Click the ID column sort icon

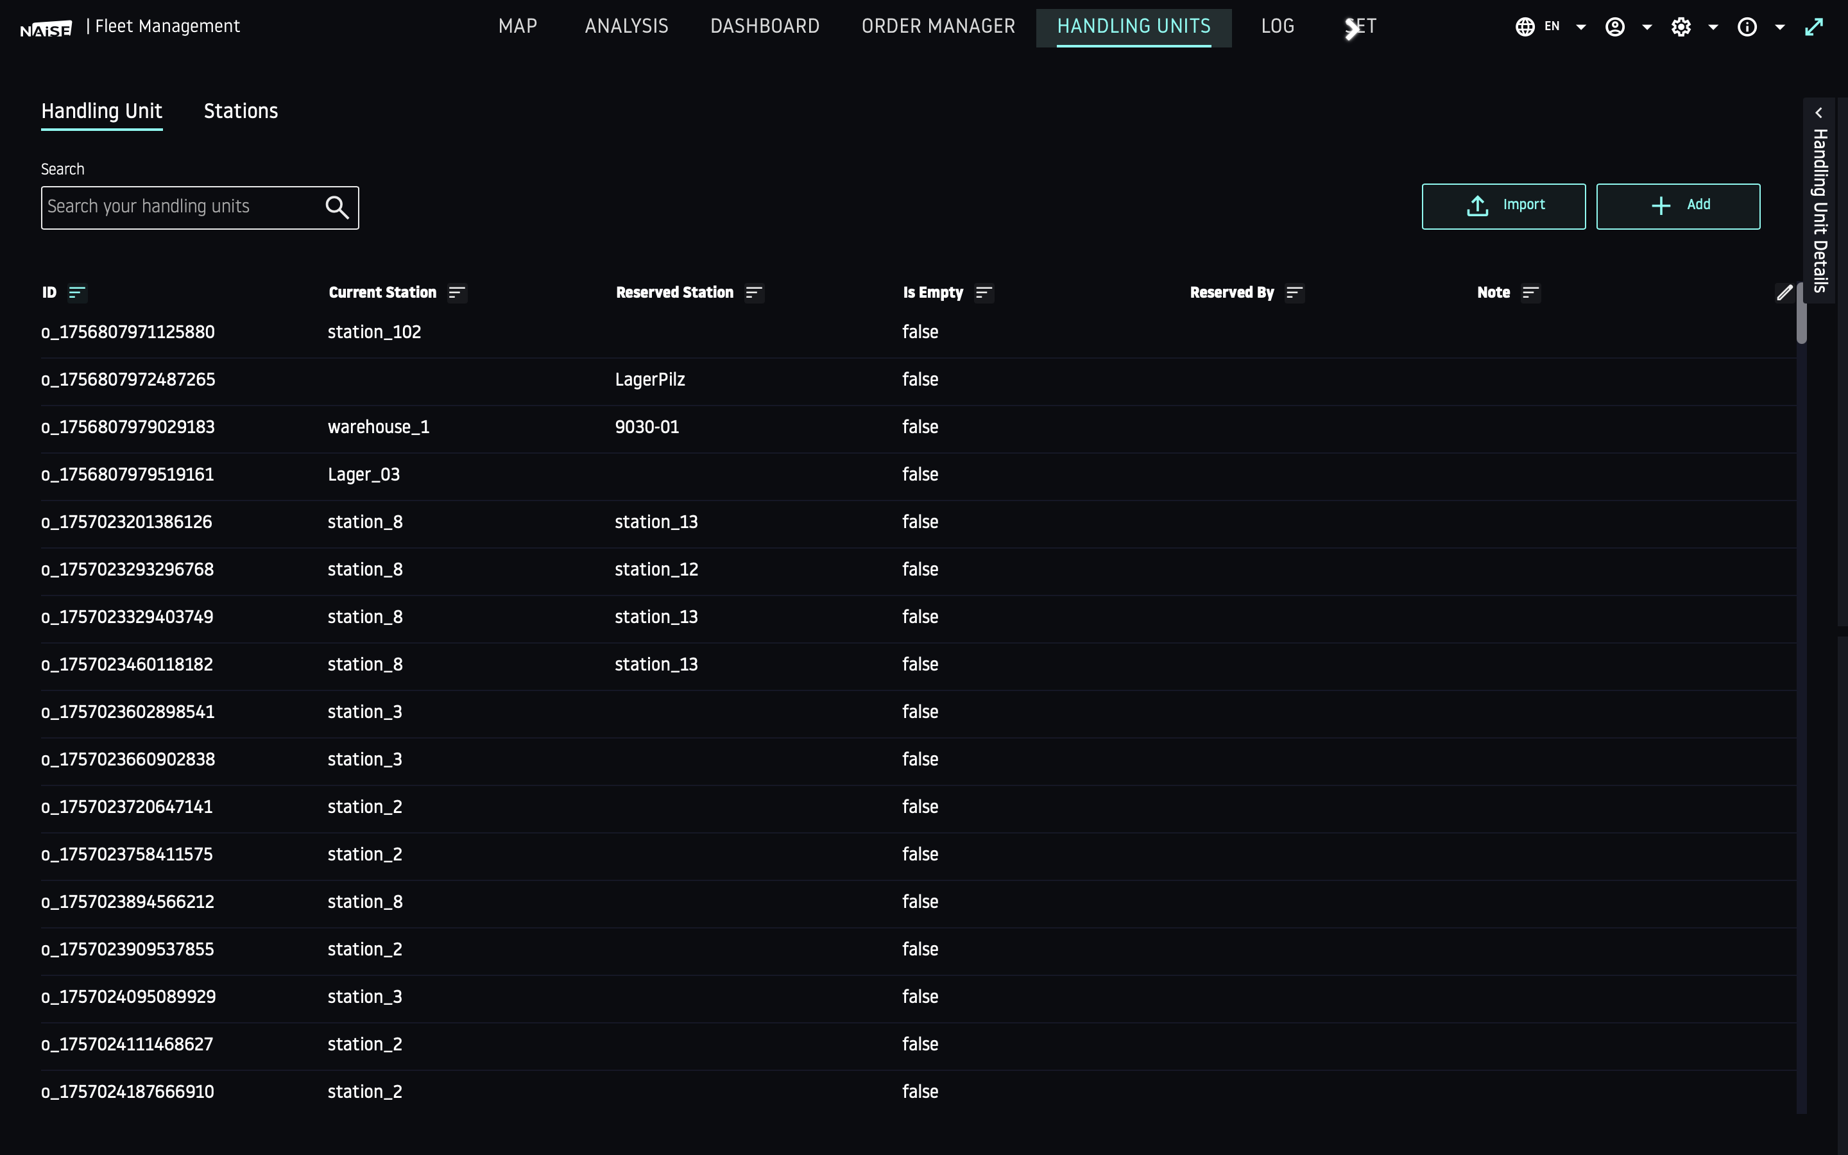pos(76,293)
